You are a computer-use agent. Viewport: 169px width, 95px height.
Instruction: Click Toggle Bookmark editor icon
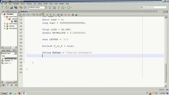[x=54, y=15]
